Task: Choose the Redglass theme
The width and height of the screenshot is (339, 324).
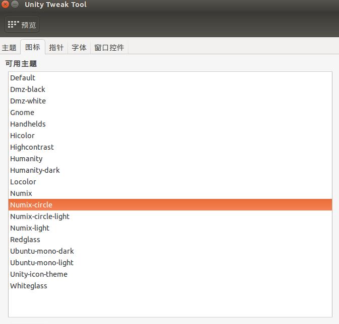Action: pos(170,240)
